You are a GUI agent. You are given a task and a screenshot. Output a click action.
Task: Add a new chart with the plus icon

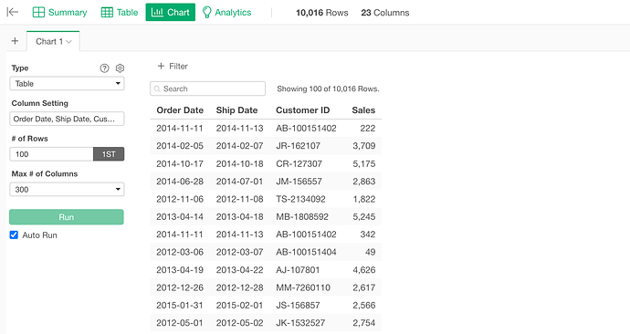click(x=15, y=41)
